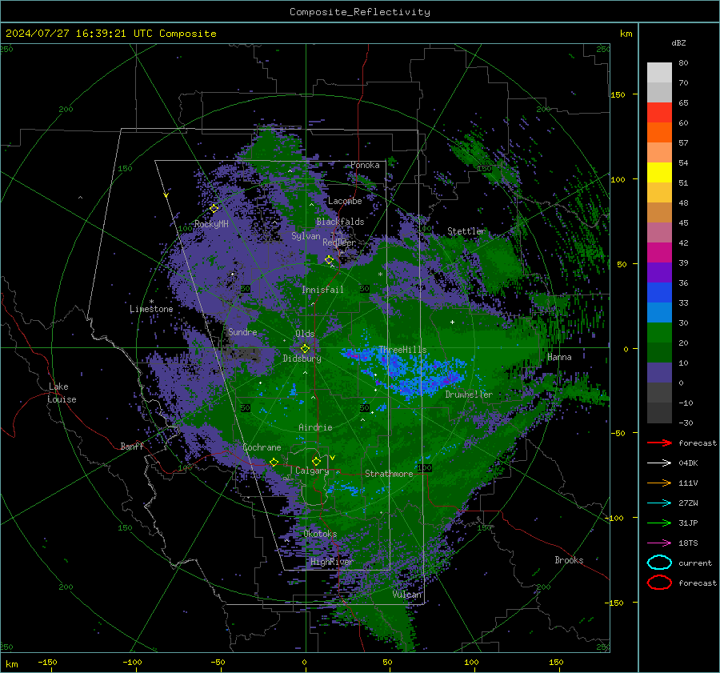720x673 pixels.
Task: Click the yellow diamond marker above Calgary
Action: 316,461
